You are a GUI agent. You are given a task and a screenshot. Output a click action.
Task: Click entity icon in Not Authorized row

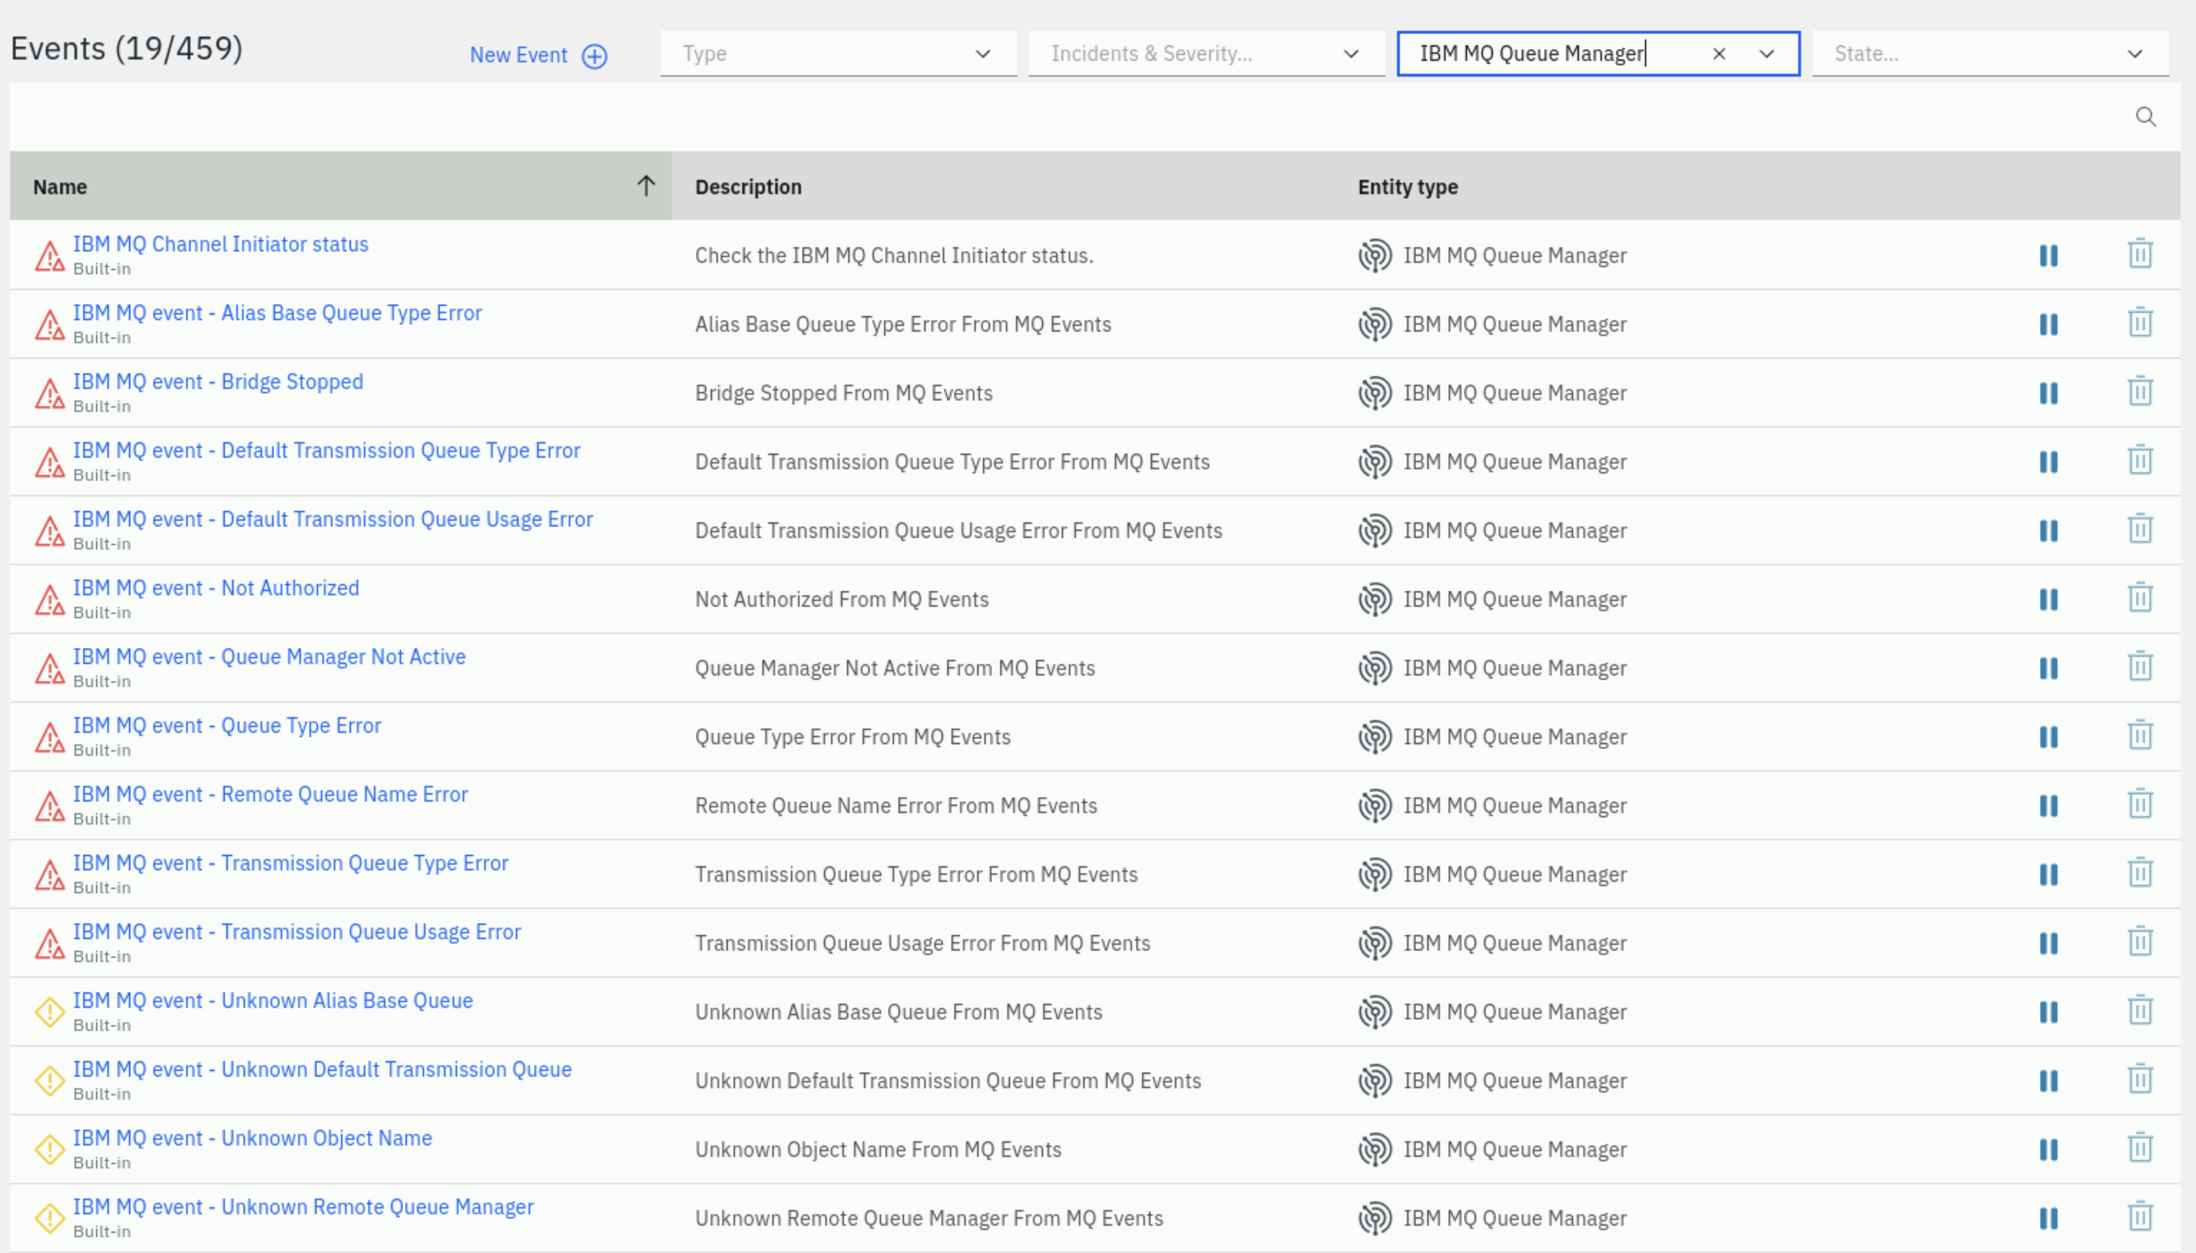click(x=1375, y=600)
